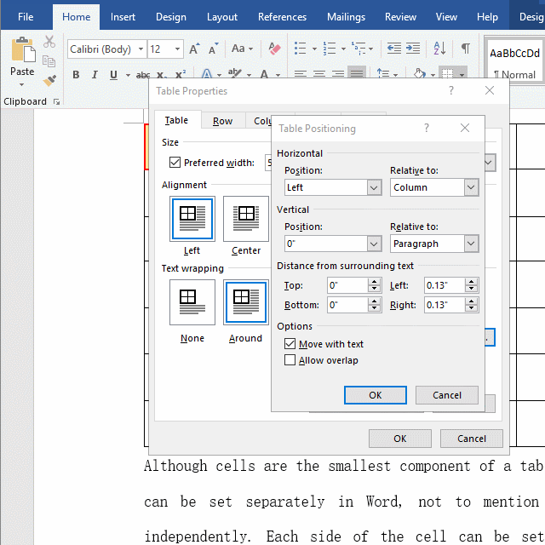Open font name Calibri dropdown
545x545 pixels.
(141, 49)
